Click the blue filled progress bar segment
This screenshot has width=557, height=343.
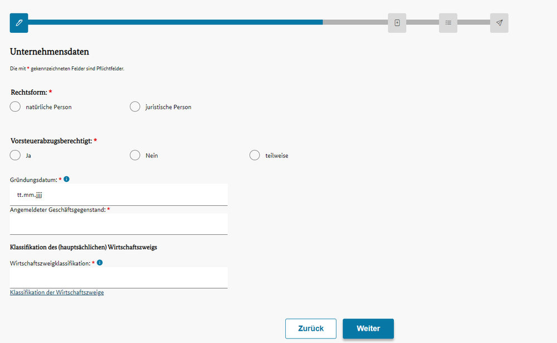point(175,22)
